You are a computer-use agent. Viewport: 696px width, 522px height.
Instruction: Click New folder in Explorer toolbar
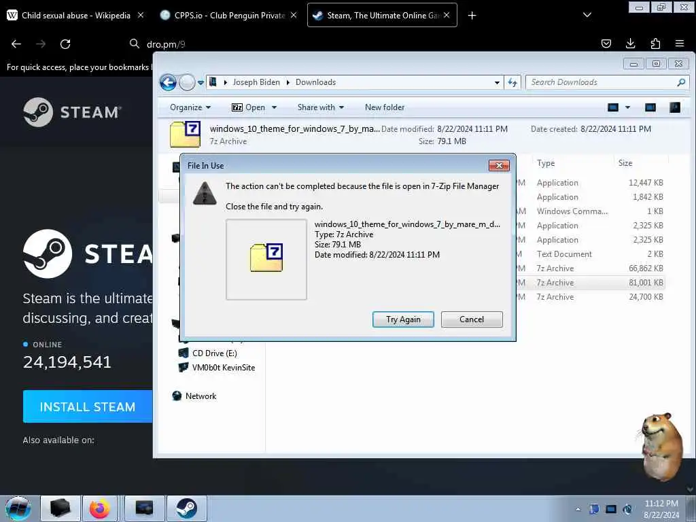(385, 107)
